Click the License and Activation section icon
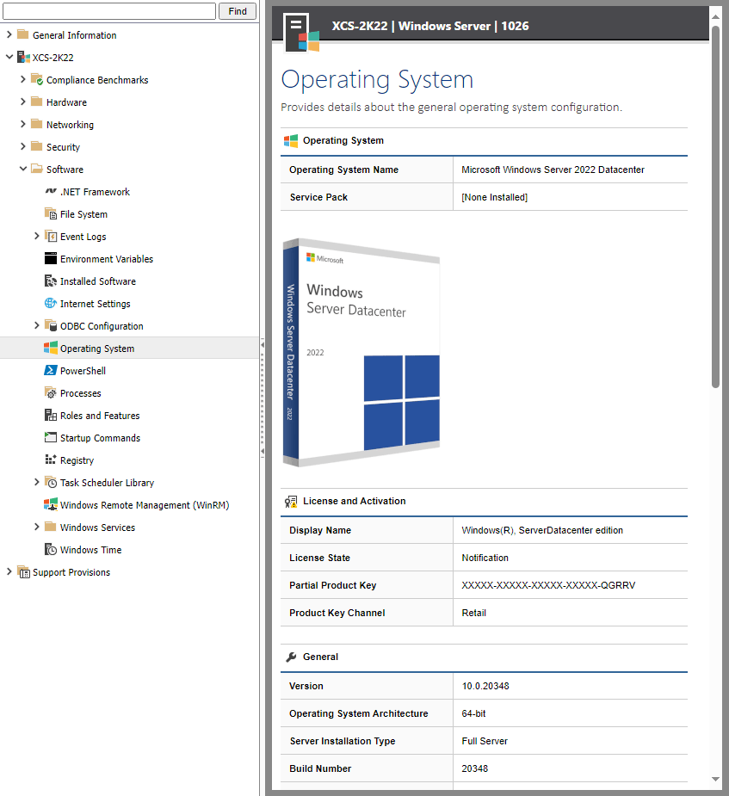Screen dimensions: 729x796 click(x=291, y=502)
